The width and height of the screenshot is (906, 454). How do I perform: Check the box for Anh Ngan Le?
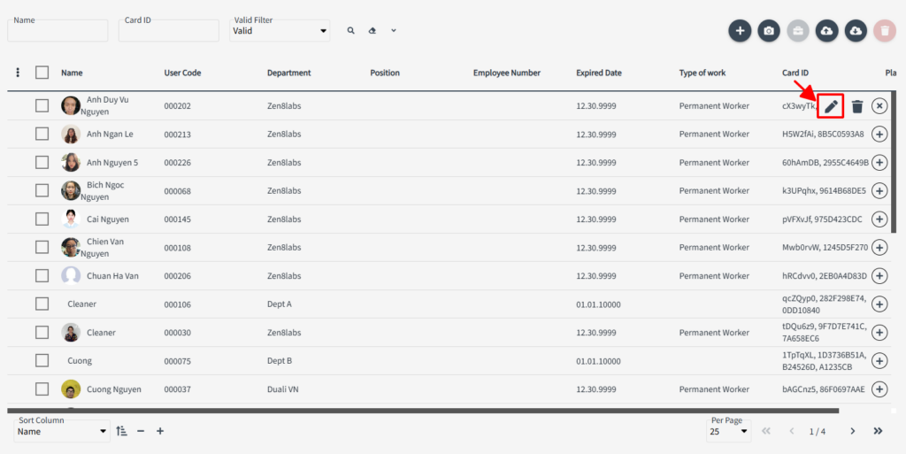click(42, 135)
